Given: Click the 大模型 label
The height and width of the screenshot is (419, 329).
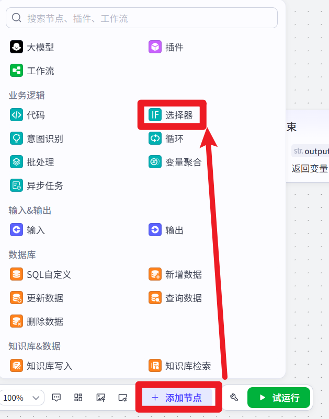Looking at the screenshot, I should pos(40,48).
